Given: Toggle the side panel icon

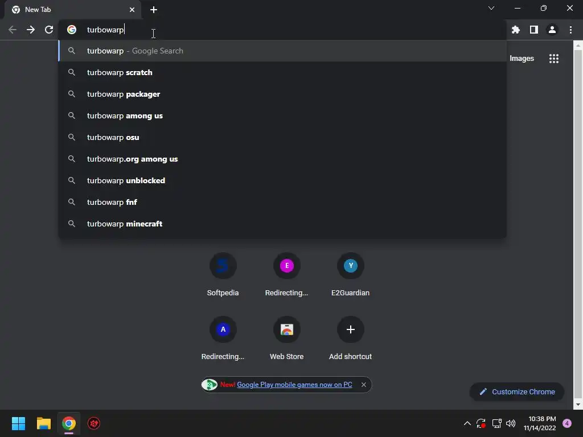Looking at the screenshot, I should (533, 30).
